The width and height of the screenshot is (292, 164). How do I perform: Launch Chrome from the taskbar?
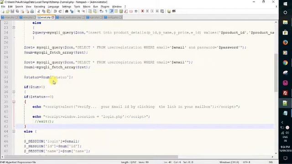[x=285, y=63]
